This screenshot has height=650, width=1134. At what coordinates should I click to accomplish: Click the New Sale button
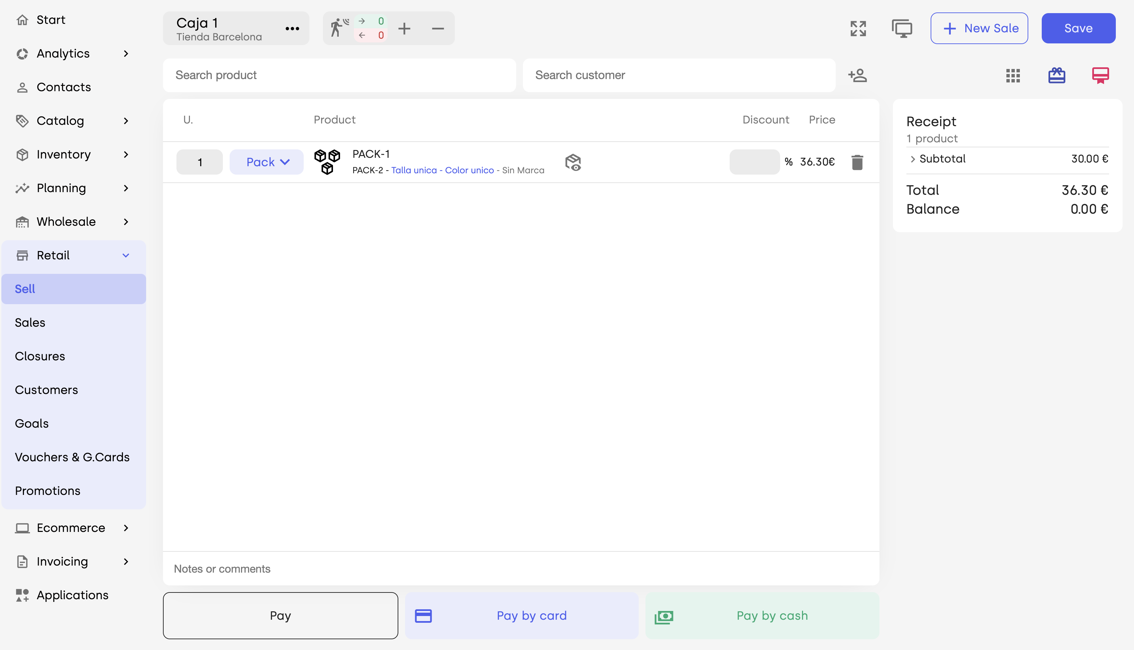979,29
